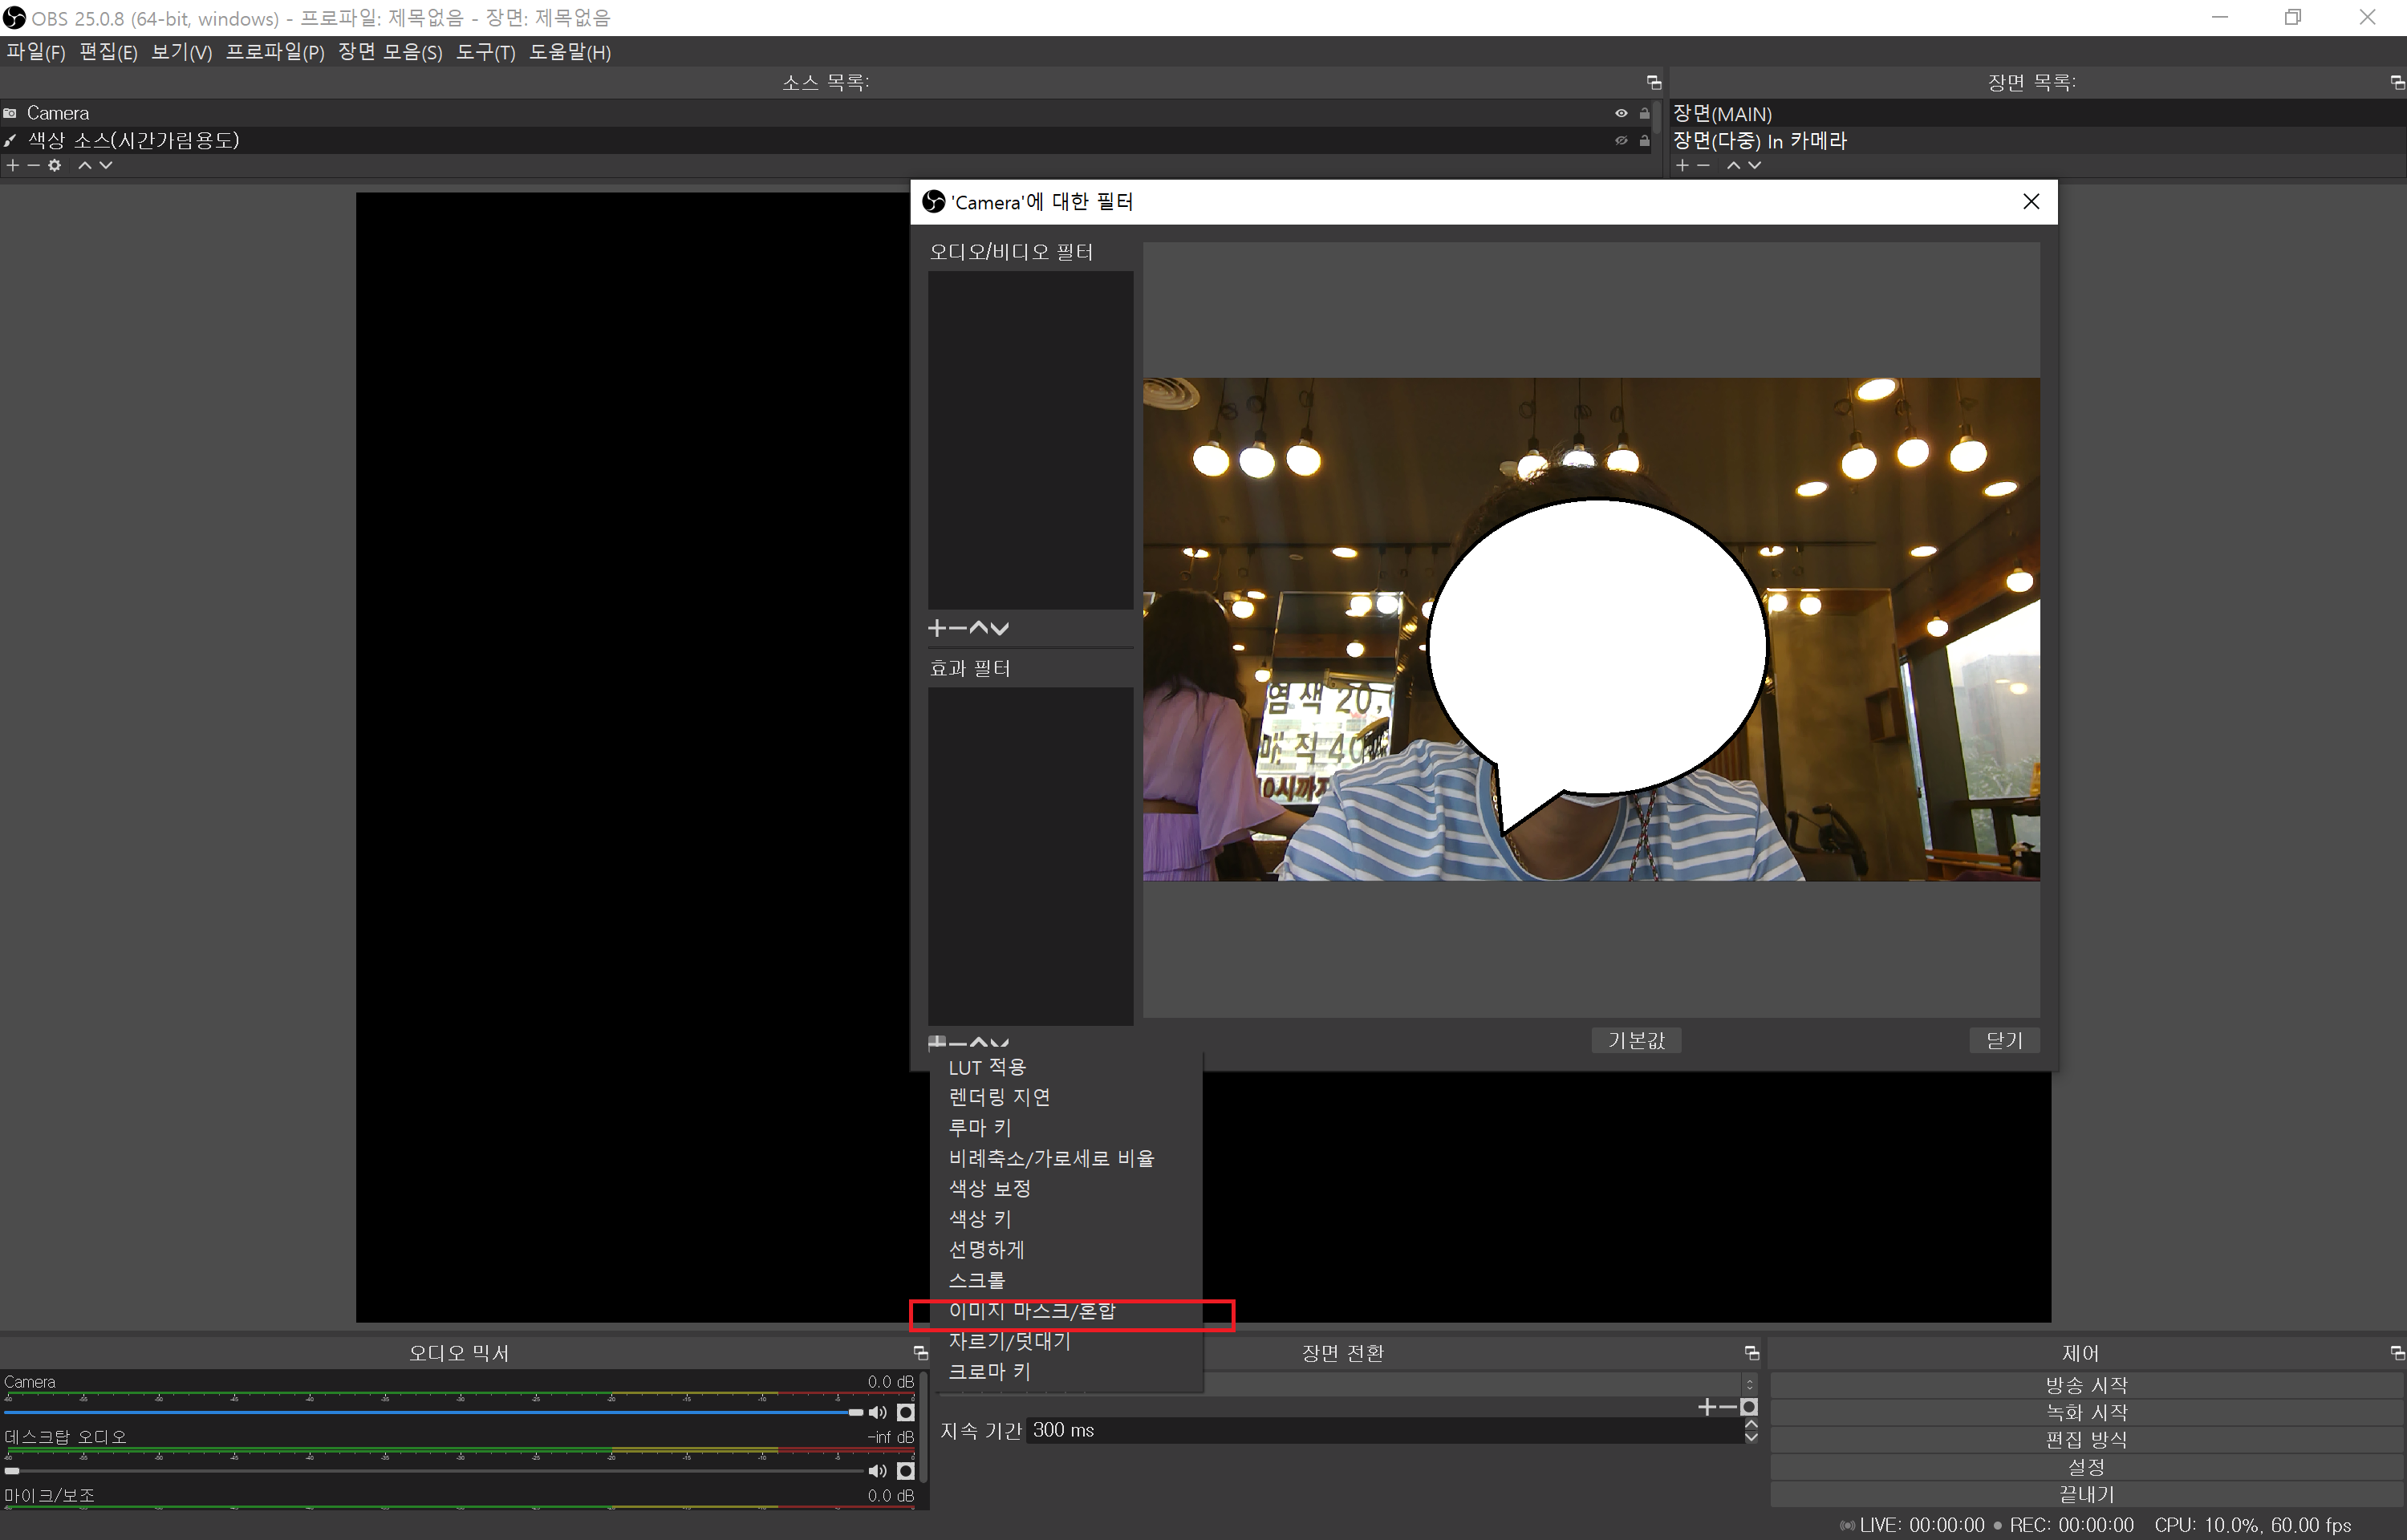Remove audio/video filter with minus icon
This screenshot has width=2407, height=1540.
pyautogui.click(x=957, y=628)
